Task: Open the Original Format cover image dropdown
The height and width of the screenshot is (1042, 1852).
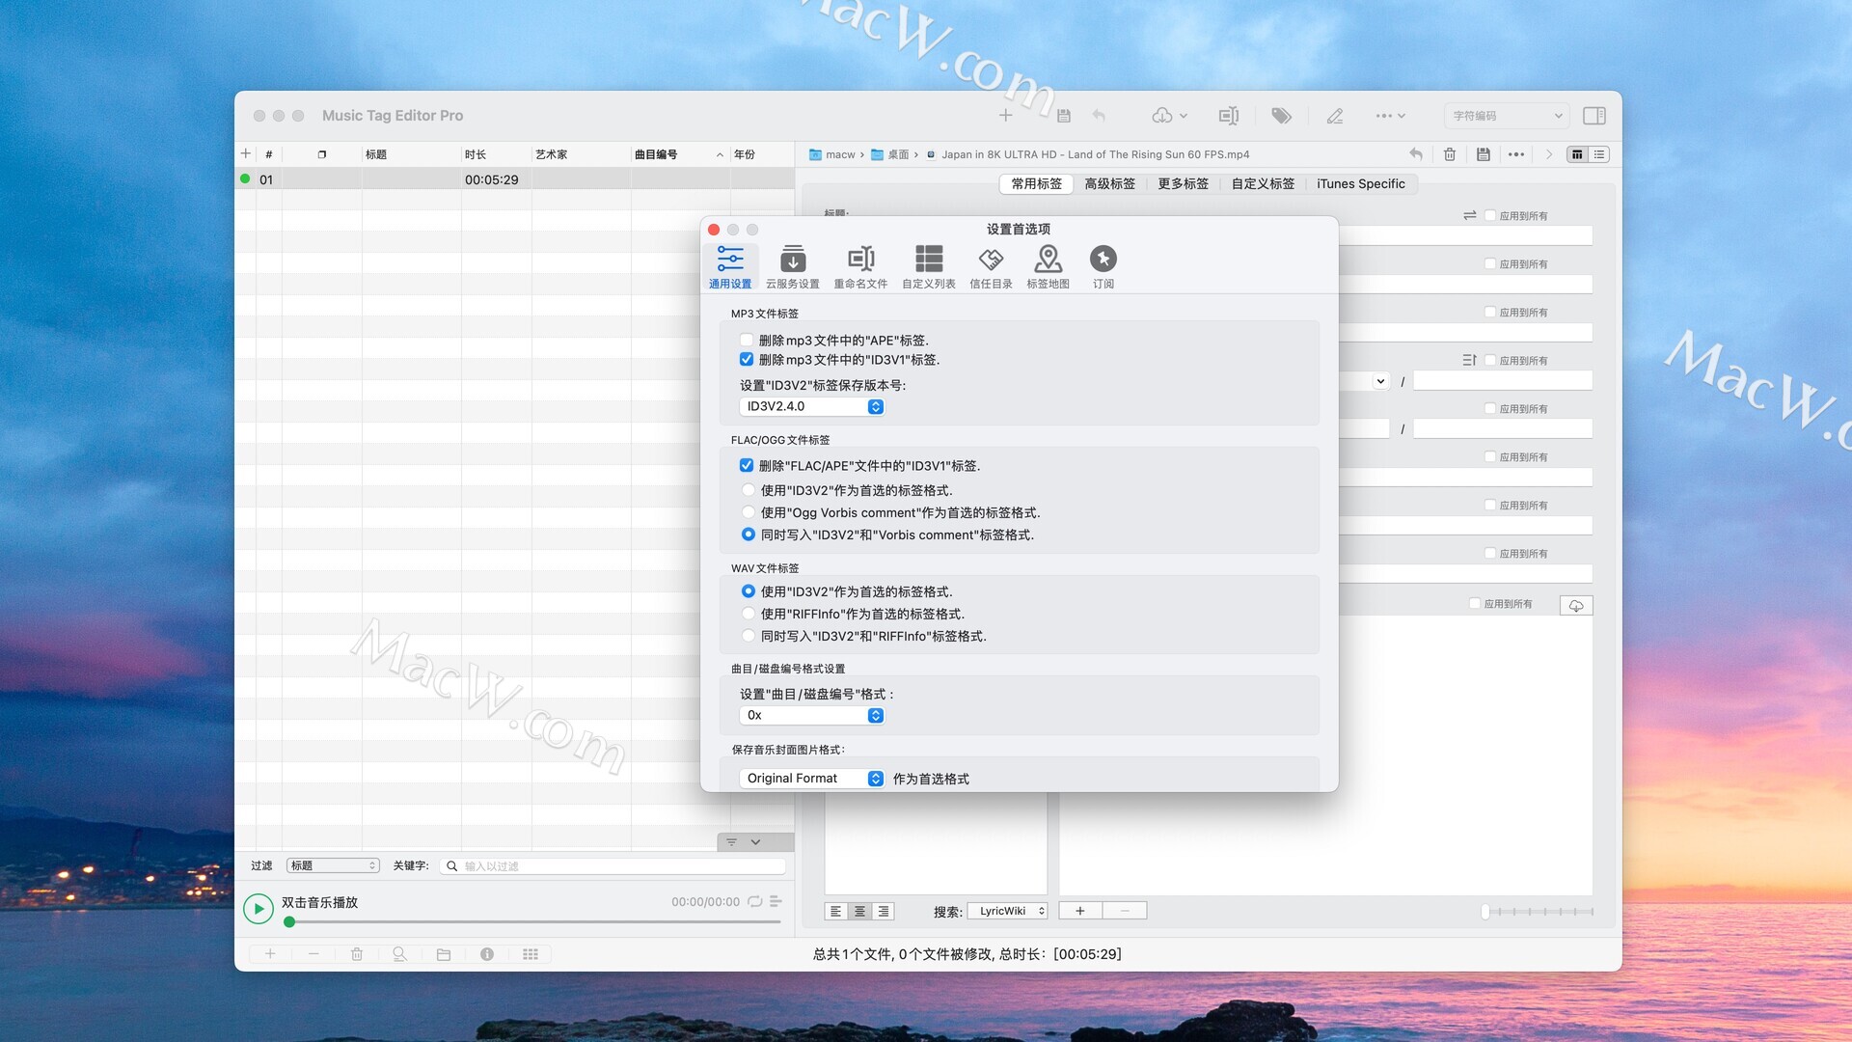Action: 811,779
